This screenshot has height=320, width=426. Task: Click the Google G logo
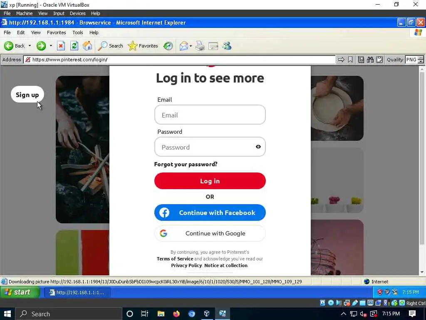[x=163, y=233]
